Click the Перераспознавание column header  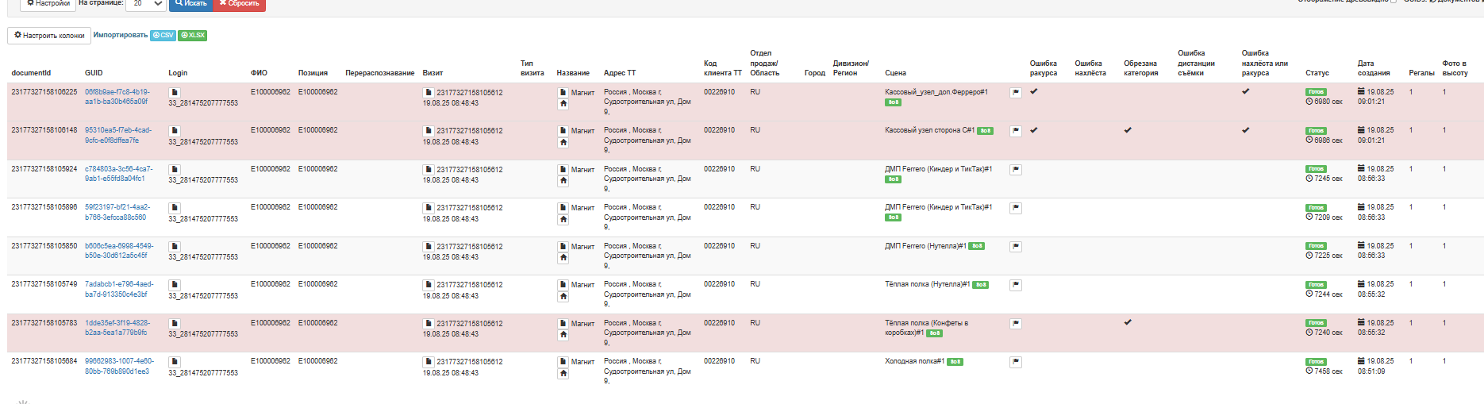coord(379,73)
